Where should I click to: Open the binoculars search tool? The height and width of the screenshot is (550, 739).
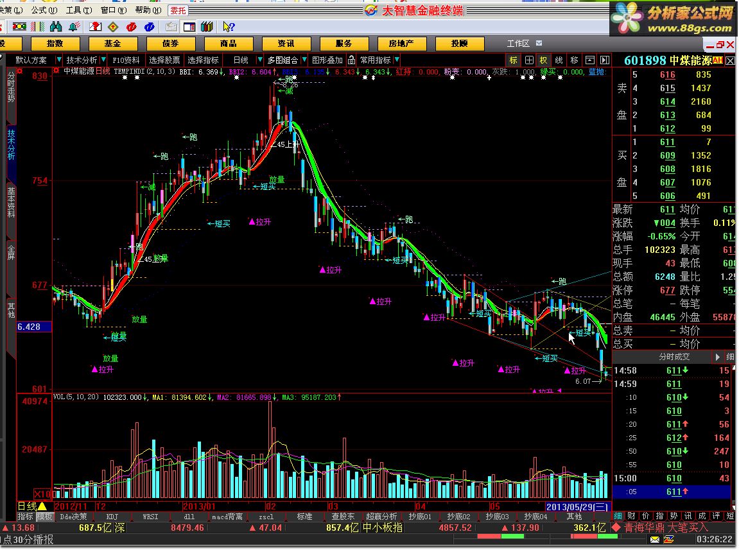point(56,27)
